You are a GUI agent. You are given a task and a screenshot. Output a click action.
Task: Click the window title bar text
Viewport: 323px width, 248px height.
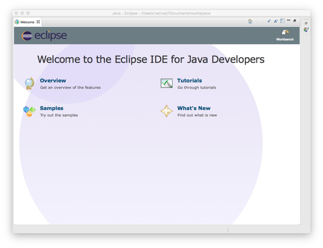pos(161,13)
